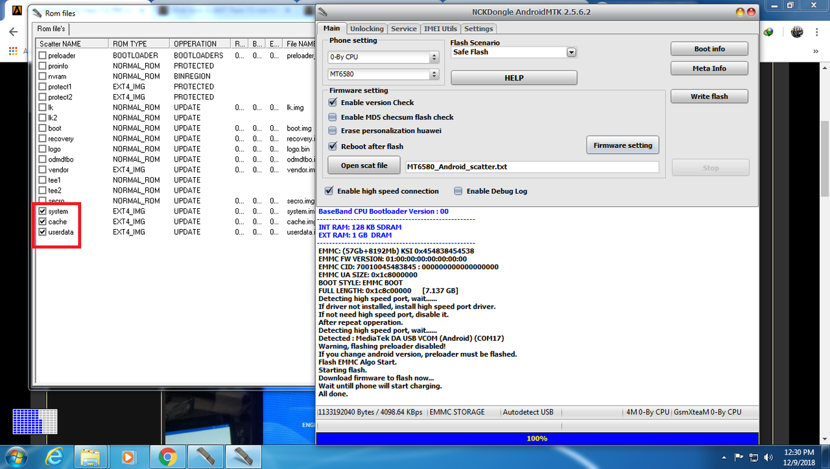Click Chrome apps grid icon

coord(12,51)
